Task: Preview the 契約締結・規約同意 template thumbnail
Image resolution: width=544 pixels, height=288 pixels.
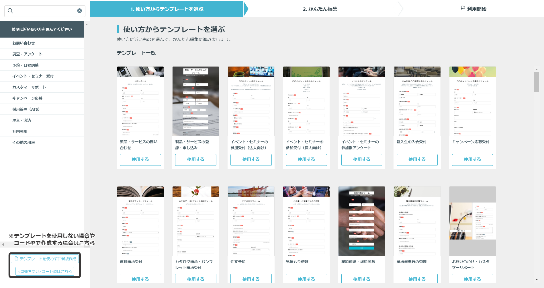Action: tap(361, 221)
